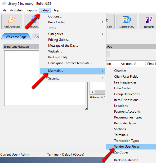Expand the Categories submenu arrow
This screenshot has height=163, width=156.
(102, 34)
